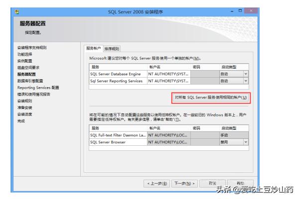This screenshot has width=299, height=199.
Task: Click 功能选择 step in sidebar
Action: (x=24, y=54)
